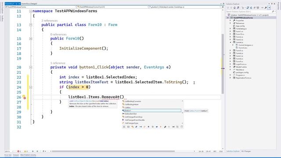
Task: Click the editor horizontal scrollbar
Action: point(113,151)
